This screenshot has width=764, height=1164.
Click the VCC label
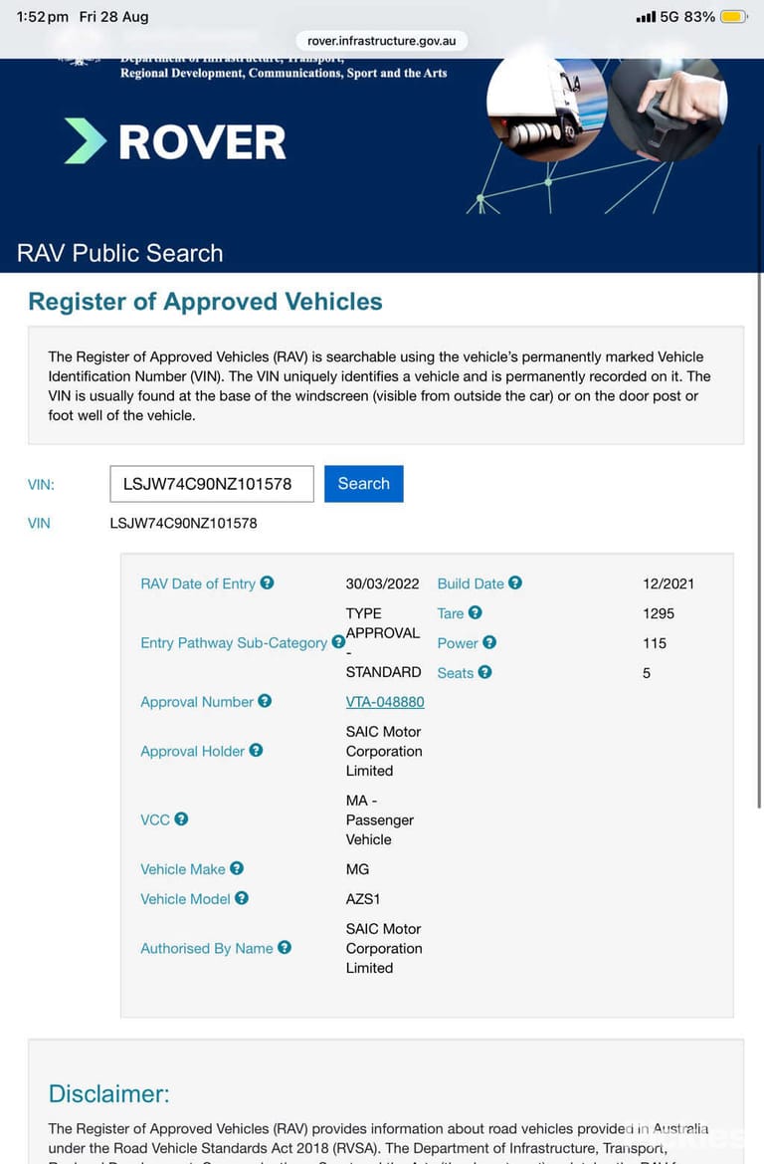pos(155,819)
